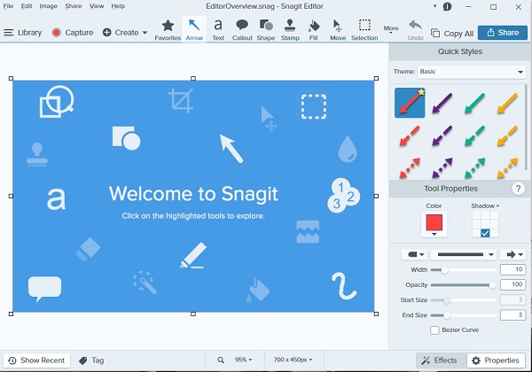Open the red Color swatch picker
Screen dimensions: 532x372
(x=434, y=223)
